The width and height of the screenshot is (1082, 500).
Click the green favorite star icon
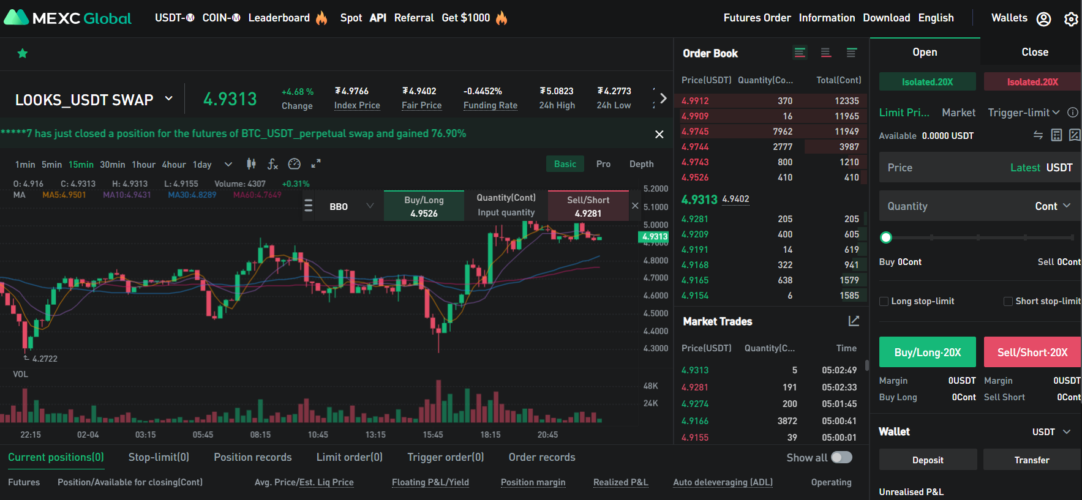pyautogui.click(x=23, y=53)
